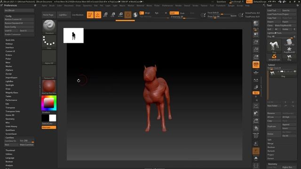Expand the Undo History section in Preferences

point(11,126)
